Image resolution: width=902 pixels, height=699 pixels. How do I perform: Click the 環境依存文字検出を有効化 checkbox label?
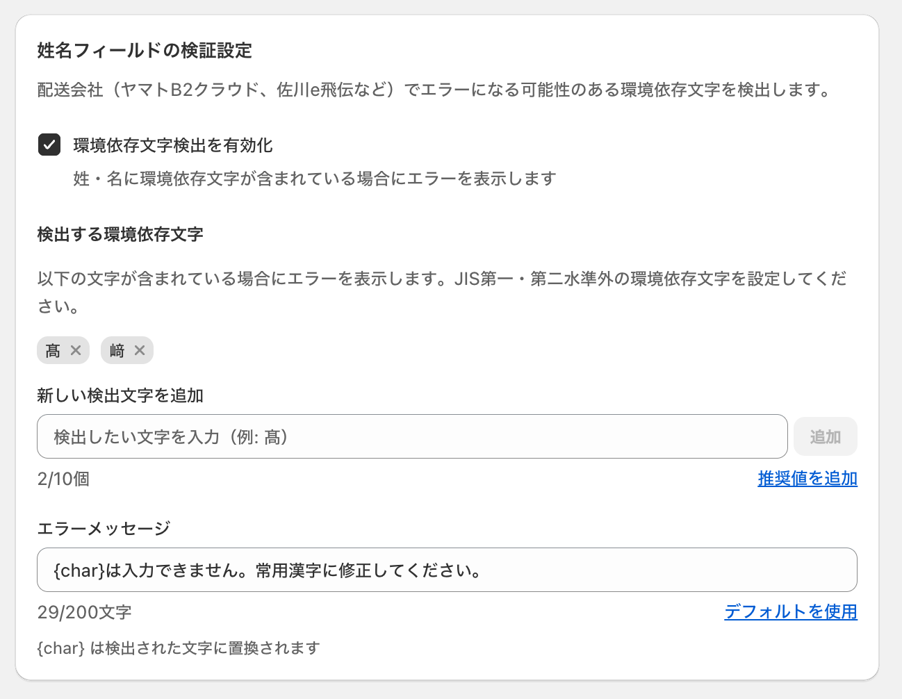click(x=172, y=145)
